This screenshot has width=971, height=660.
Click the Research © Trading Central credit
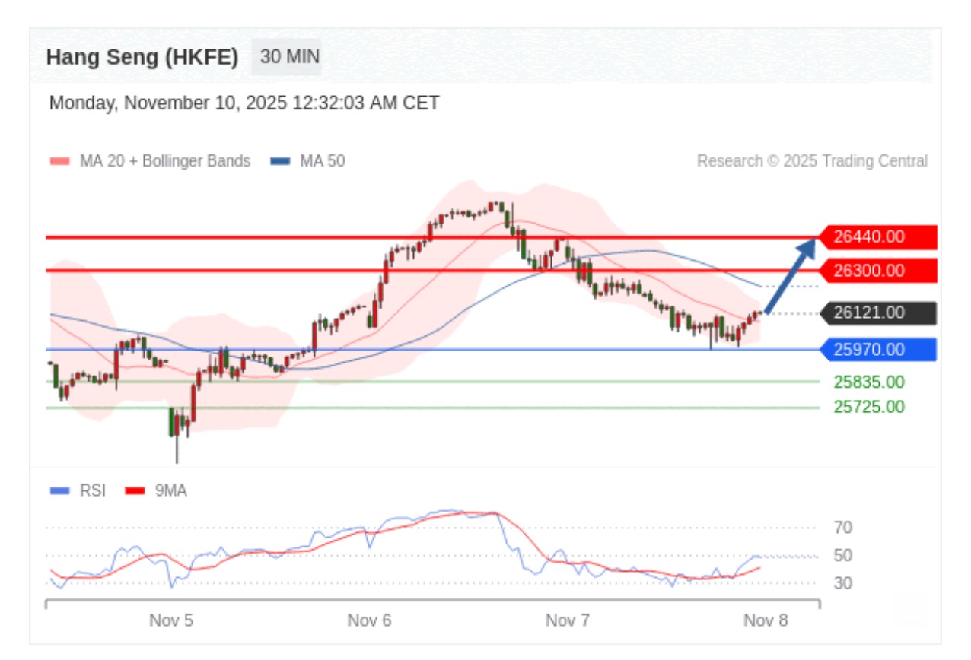click(x=812, y=161)
